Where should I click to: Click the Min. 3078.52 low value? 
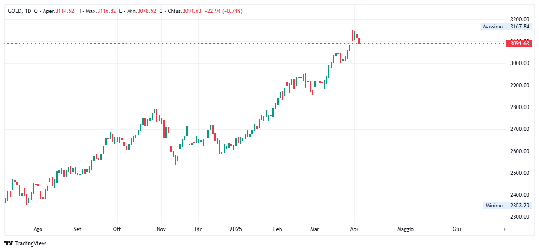click(142, 11)
